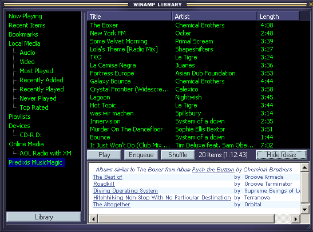
Task: Click the Enqueue button
Action: tap(141, 155)
